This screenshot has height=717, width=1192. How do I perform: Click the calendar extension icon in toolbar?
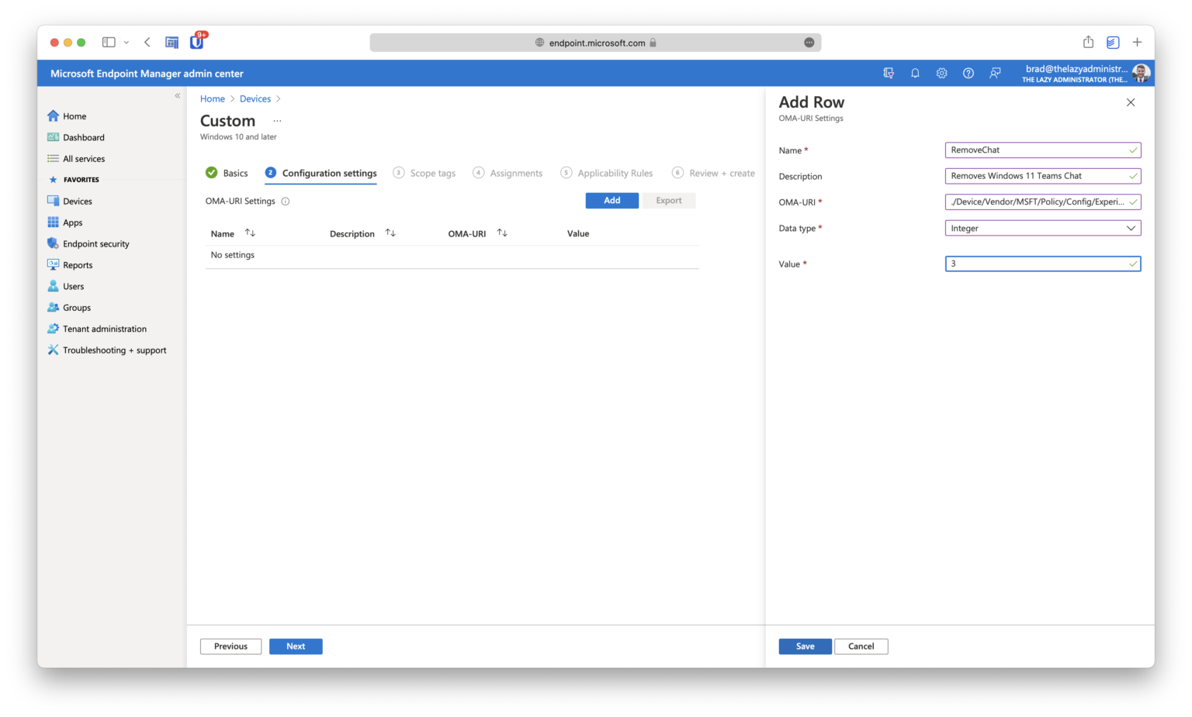[172, 43]
